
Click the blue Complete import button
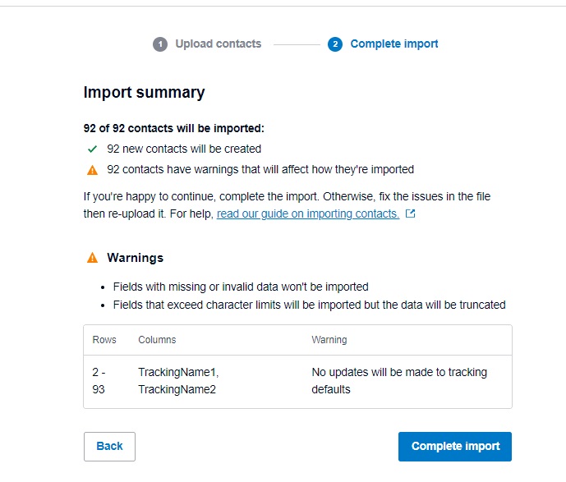(x=455, y=447)
